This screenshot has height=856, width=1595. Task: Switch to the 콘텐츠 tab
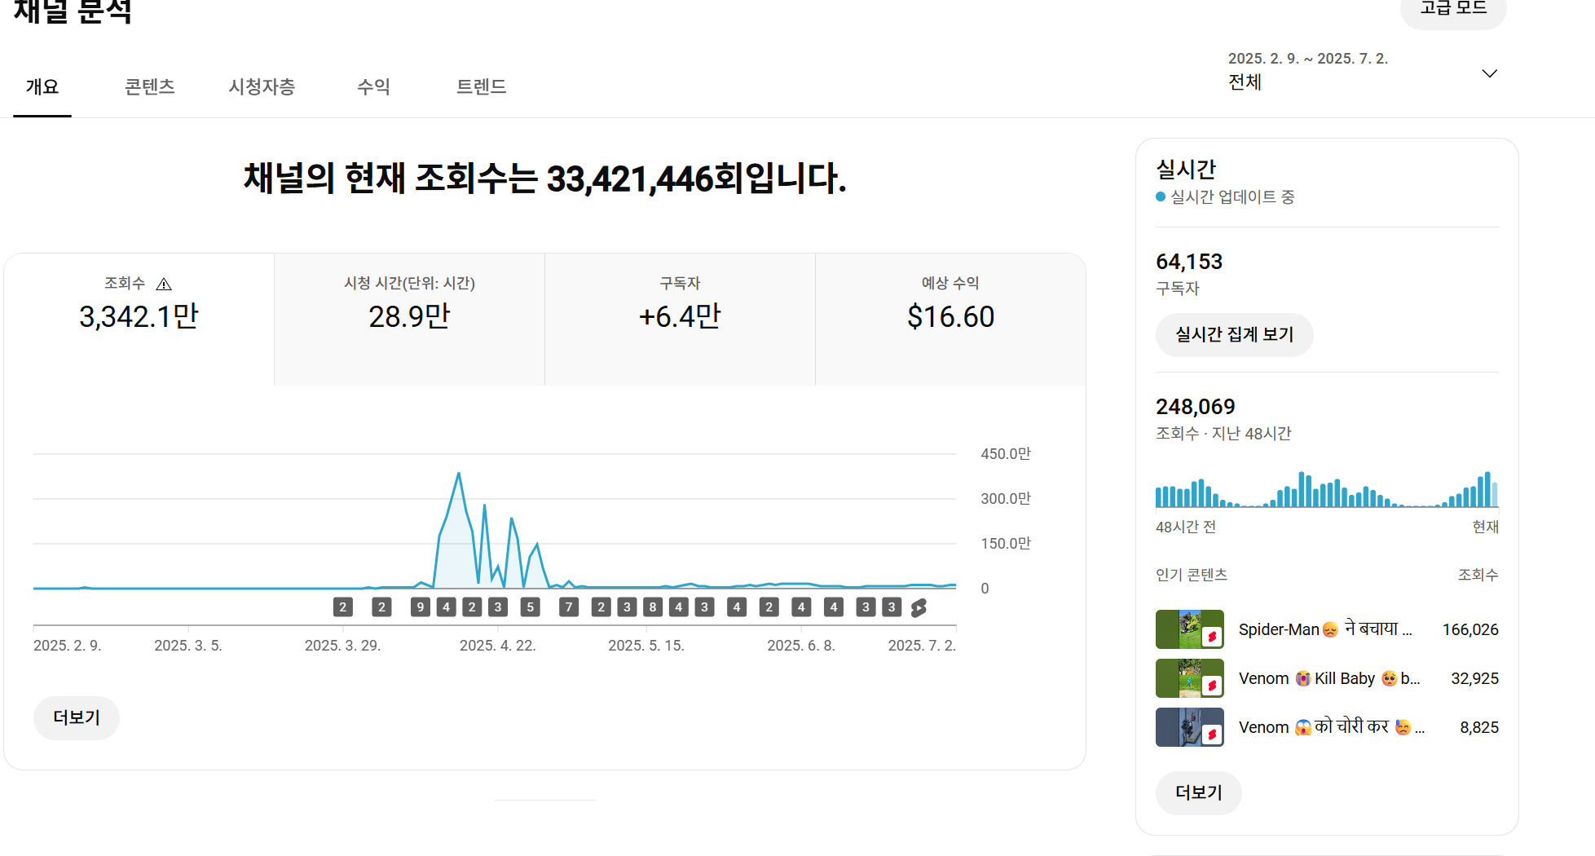tap(150, 86)
